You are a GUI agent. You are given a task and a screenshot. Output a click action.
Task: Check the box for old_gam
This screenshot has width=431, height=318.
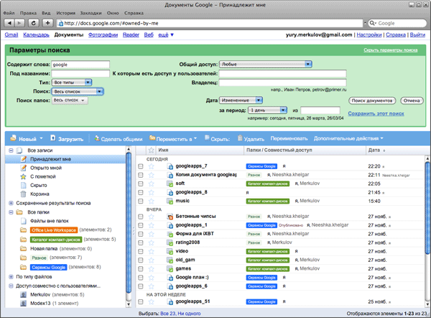coord(141,260)
